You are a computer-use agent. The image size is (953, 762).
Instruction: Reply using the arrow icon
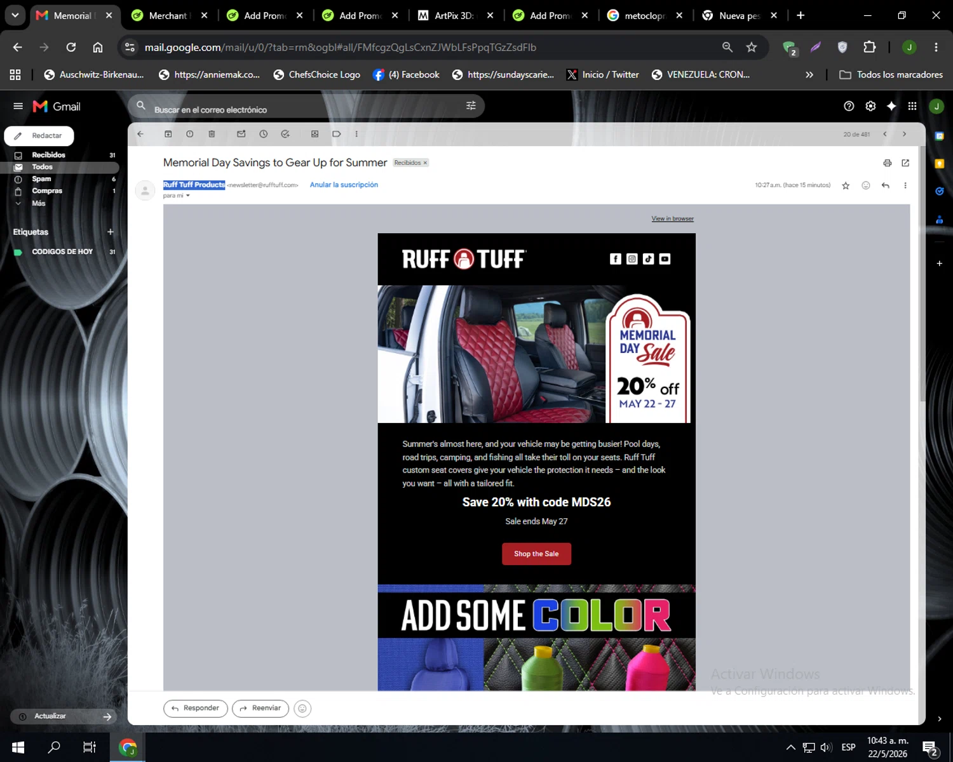pyautogui.click(x=886, y=185)
